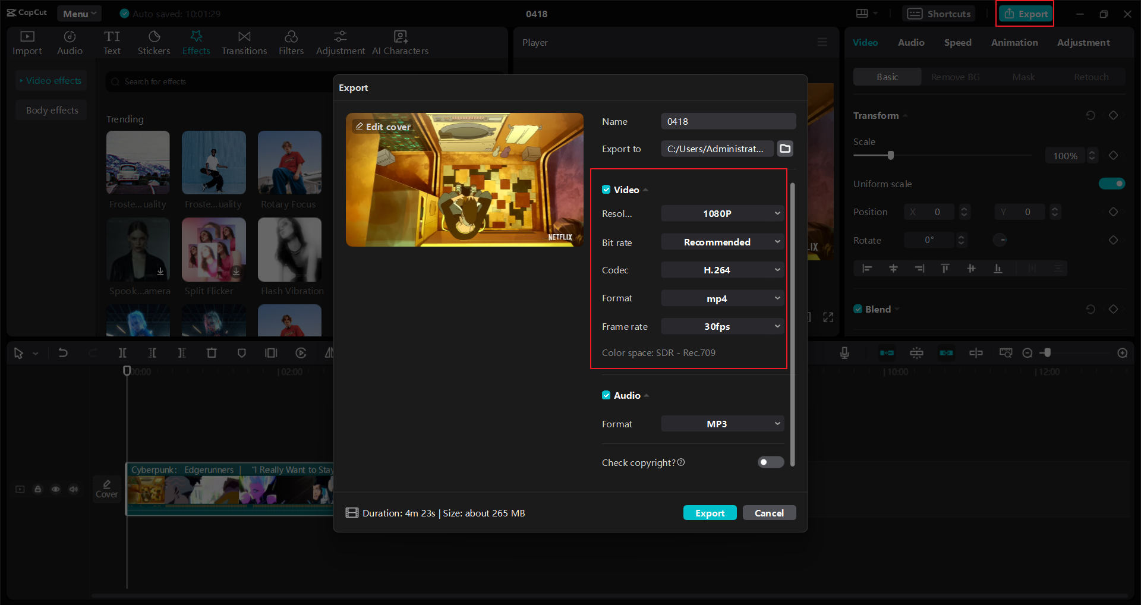This screenshot has width=1141, height=605.
Task: Open the AI Characters tab
Action: [401, 43]
